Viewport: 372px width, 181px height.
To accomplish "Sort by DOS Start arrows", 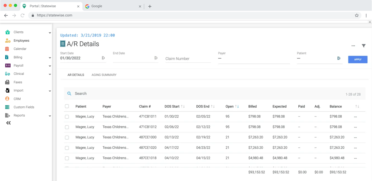I will coord(183,106).
